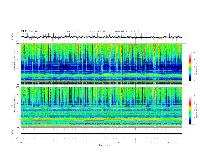Click the '10' kHz tick on ch.2 frequency axis

point(18,87)
